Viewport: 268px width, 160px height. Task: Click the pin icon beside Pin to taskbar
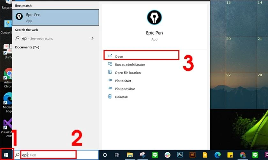pos(110,88)
